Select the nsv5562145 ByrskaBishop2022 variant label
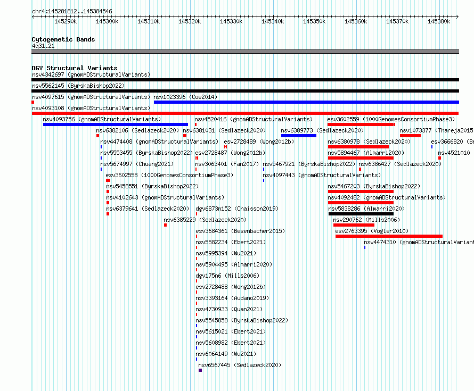 pyautogui.click(x=78, y=86)
